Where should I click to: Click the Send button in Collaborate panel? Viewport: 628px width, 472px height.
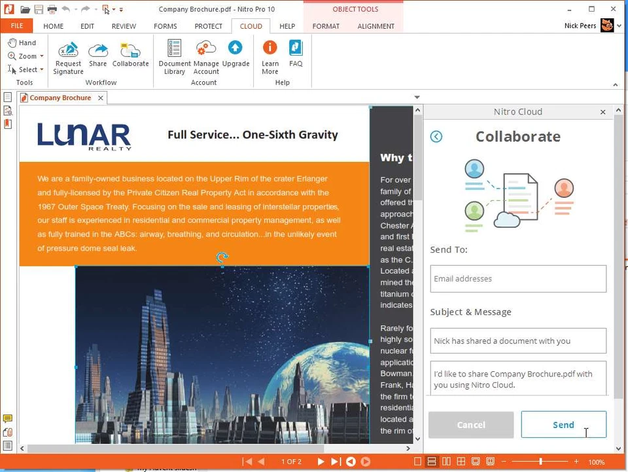click(563, 424)
